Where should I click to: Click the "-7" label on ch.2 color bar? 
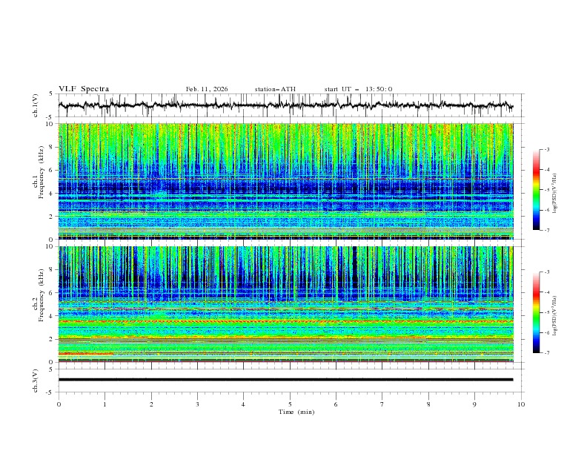tap(546, 352)
